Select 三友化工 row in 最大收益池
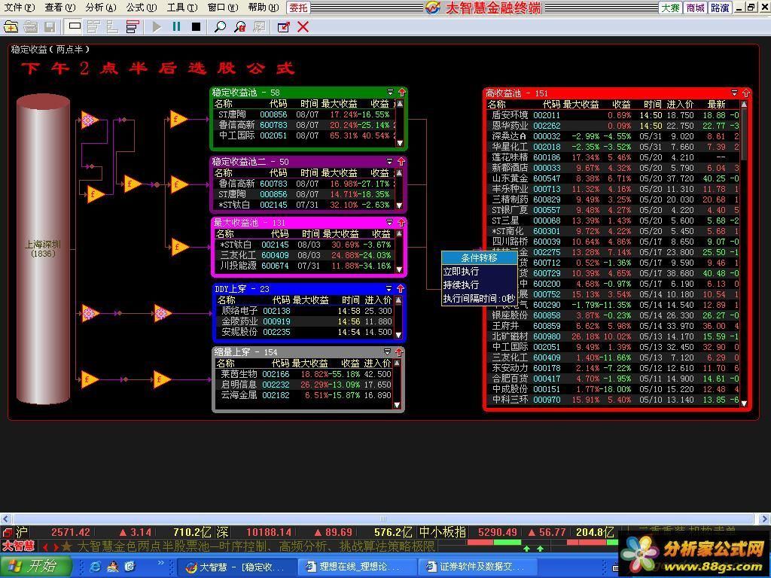The image size is (771, 578). click(304, 255)
